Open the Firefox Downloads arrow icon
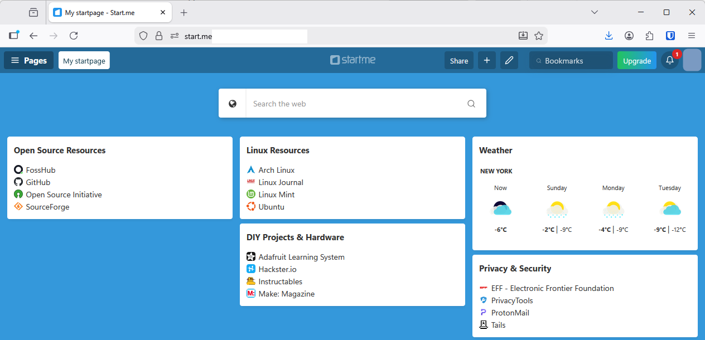 coord(609,36)
